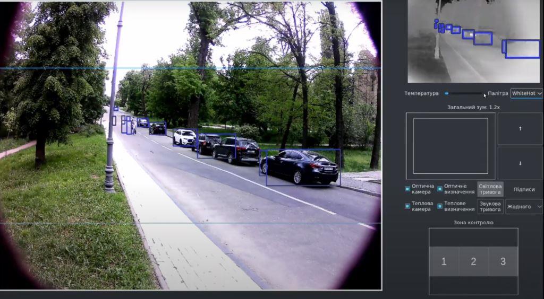
Task: Open the Палітра WhiteHot dropdown
Action: click(x=526, y=93)
